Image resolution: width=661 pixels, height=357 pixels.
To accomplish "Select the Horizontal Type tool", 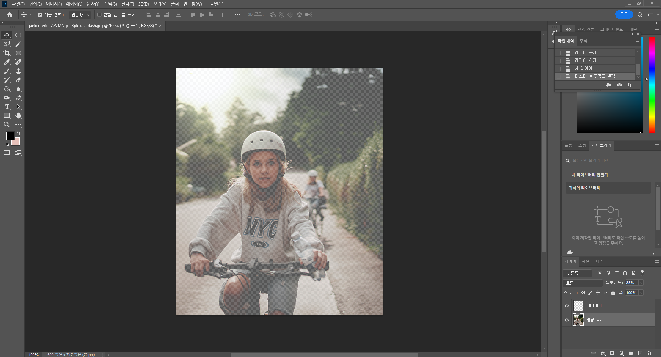I will (7, 107).
